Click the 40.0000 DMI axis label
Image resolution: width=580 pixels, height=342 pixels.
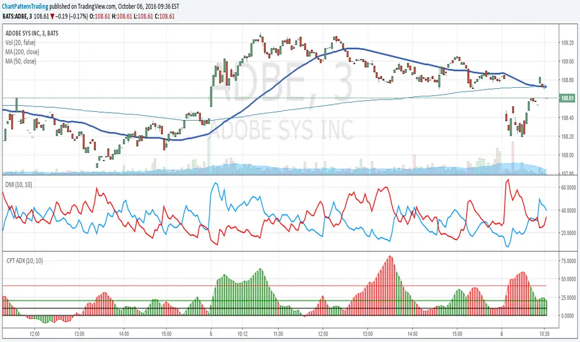[569, 210]
